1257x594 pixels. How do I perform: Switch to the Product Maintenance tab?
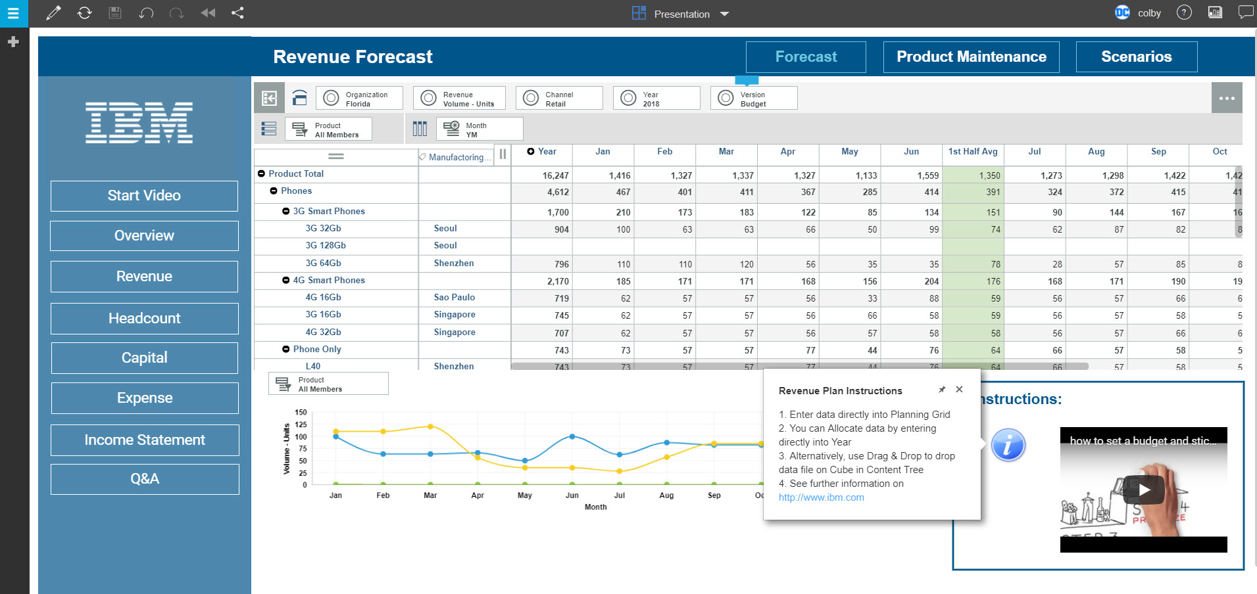(x=971, y=57)
